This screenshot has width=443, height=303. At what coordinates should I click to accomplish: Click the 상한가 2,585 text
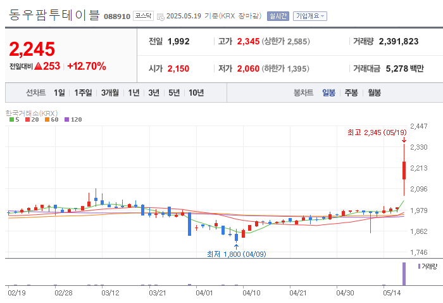click(x=285, y=42)
